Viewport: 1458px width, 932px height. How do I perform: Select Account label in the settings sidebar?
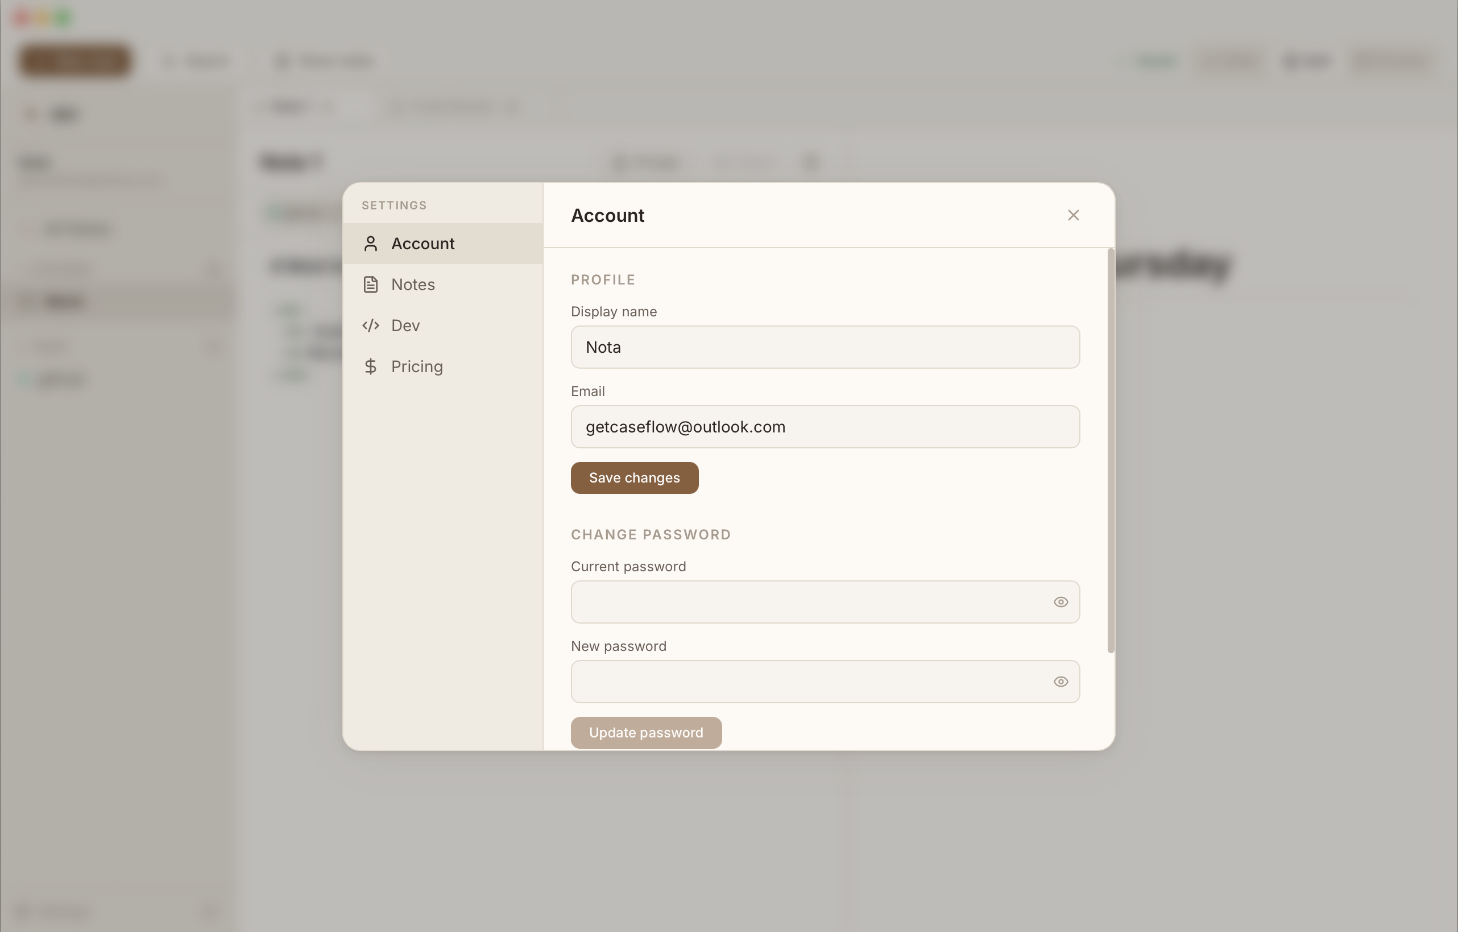coord(423,243)
